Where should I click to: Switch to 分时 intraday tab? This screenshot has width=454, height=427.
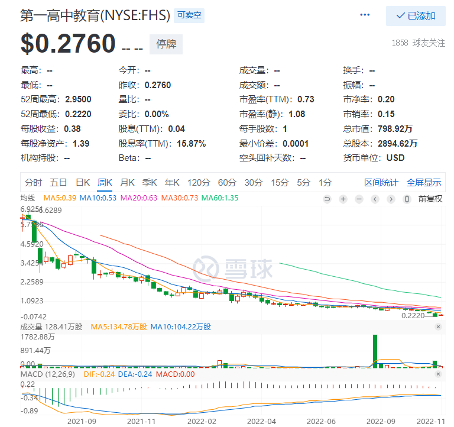[x=33, y=183]
